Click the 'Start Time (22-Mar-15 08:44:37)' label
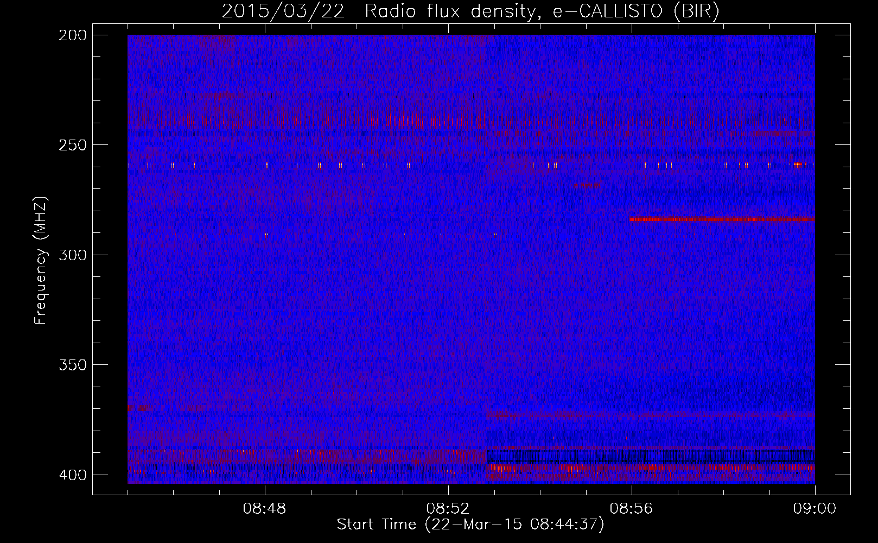The image size is (878, 543). 470,525
